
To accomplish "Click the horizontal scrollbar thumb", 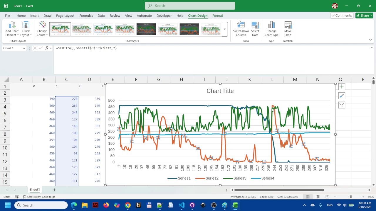I will pyautogui.click(x=279, y=190).
